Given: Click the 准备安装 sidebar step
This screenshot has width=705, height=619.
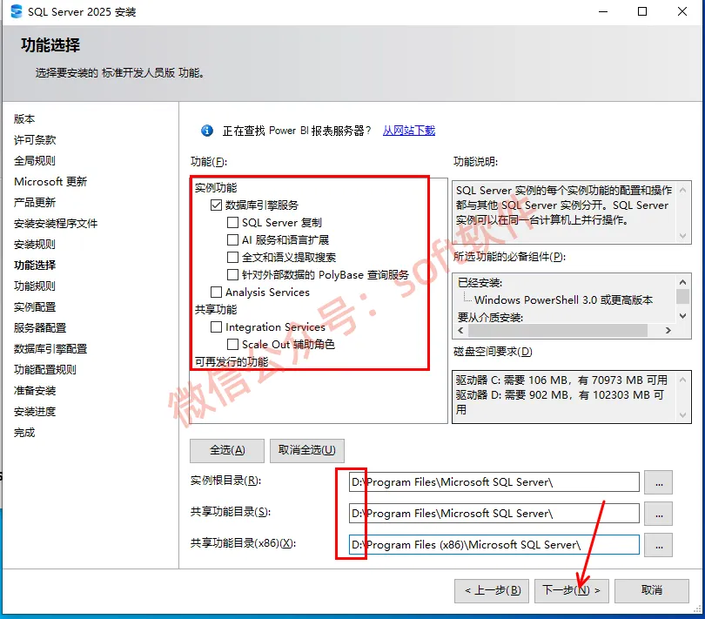Looking at the screenshot, I should (x=35, y=391).
